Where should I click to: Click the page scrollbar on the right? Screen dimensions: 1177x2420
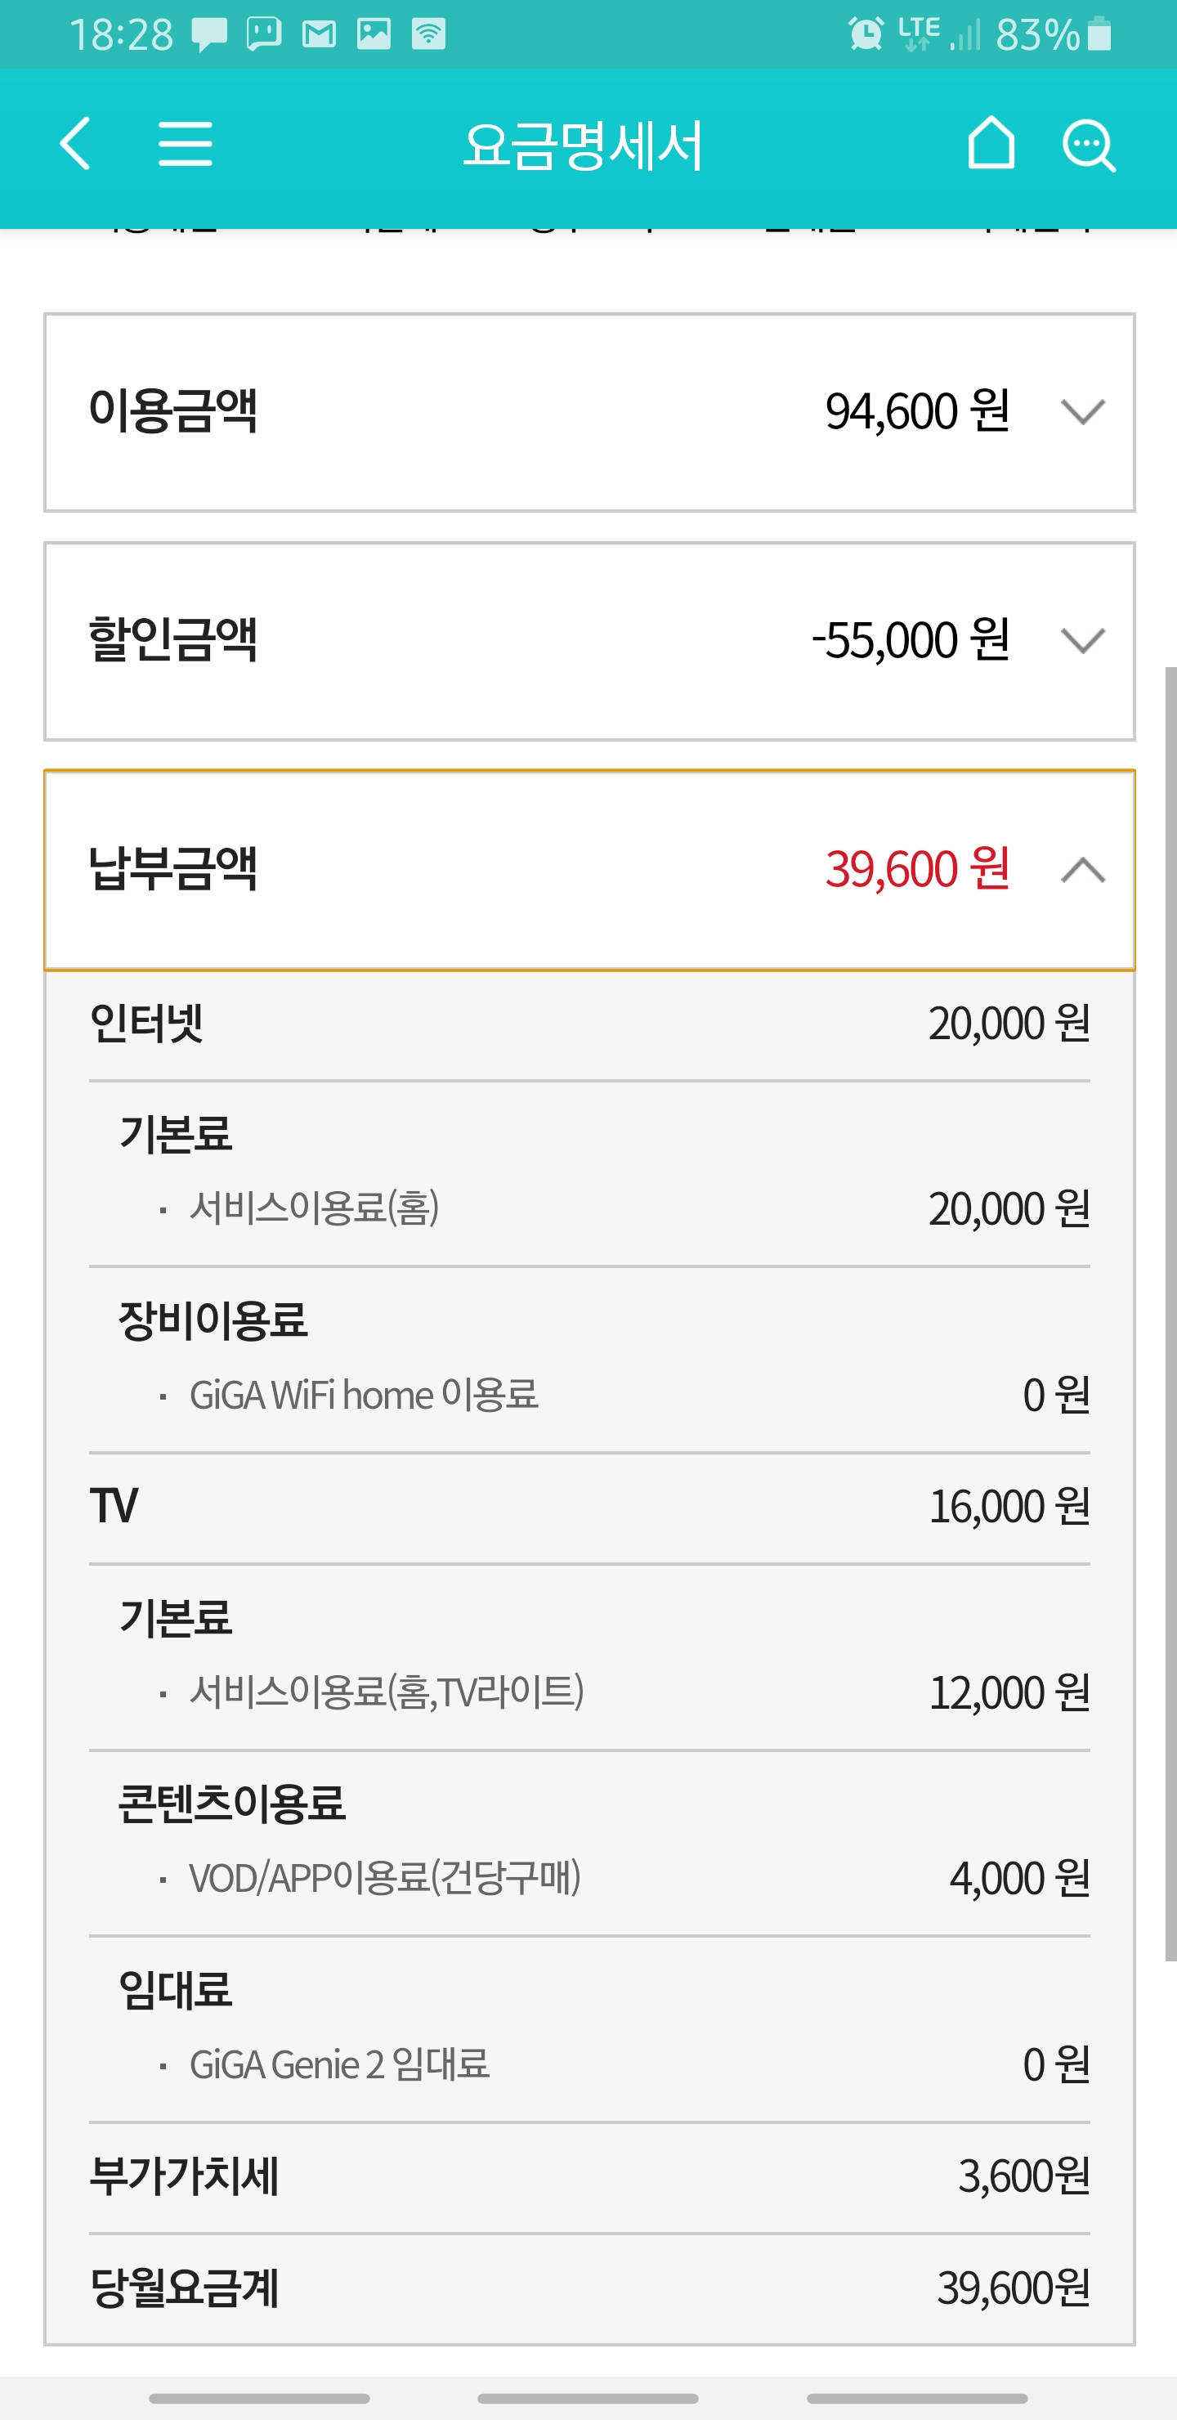tap(1170, 1315)
